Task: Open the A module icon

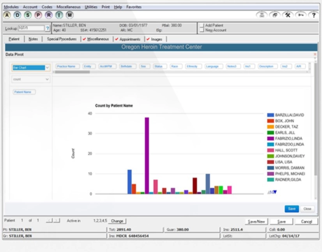Action: pyautogui.click(x=7, y=14)
